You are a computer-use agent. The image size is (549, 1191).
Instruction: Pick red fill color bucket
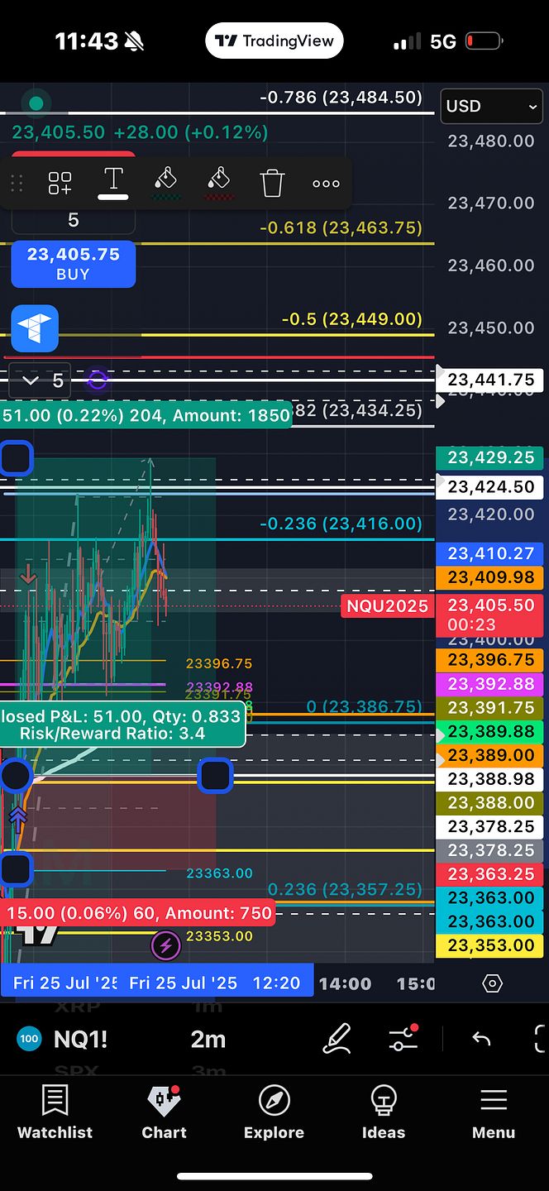coord(219,182)
